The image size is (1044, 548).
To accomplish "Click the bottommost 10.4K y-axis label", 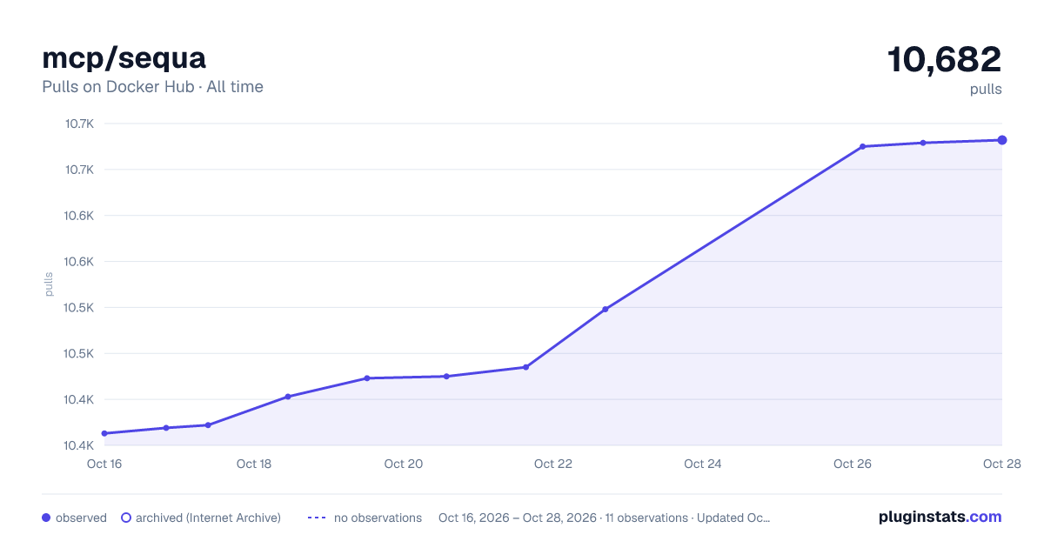I will point(79,445).
